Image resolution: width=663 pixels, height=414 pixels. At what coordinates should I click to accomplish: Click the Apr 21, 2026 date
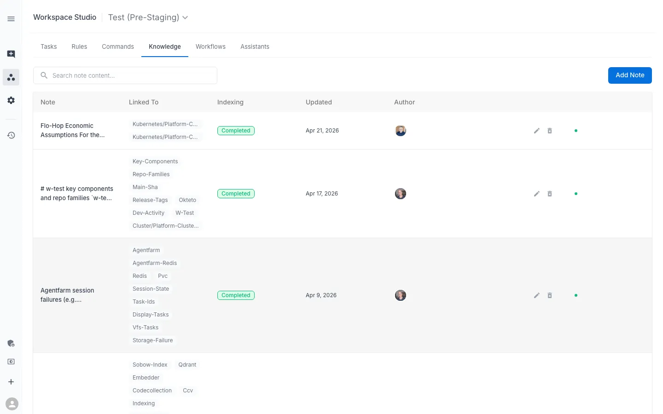point(322,131)
